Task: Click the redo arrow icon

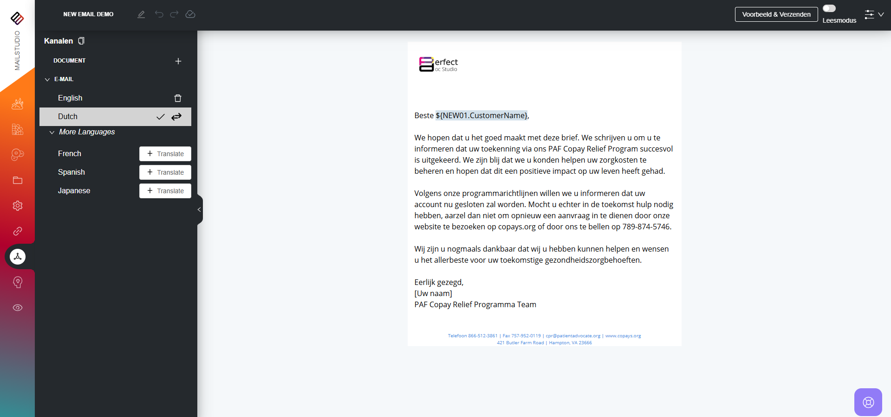Action: [x=174, y=14]
